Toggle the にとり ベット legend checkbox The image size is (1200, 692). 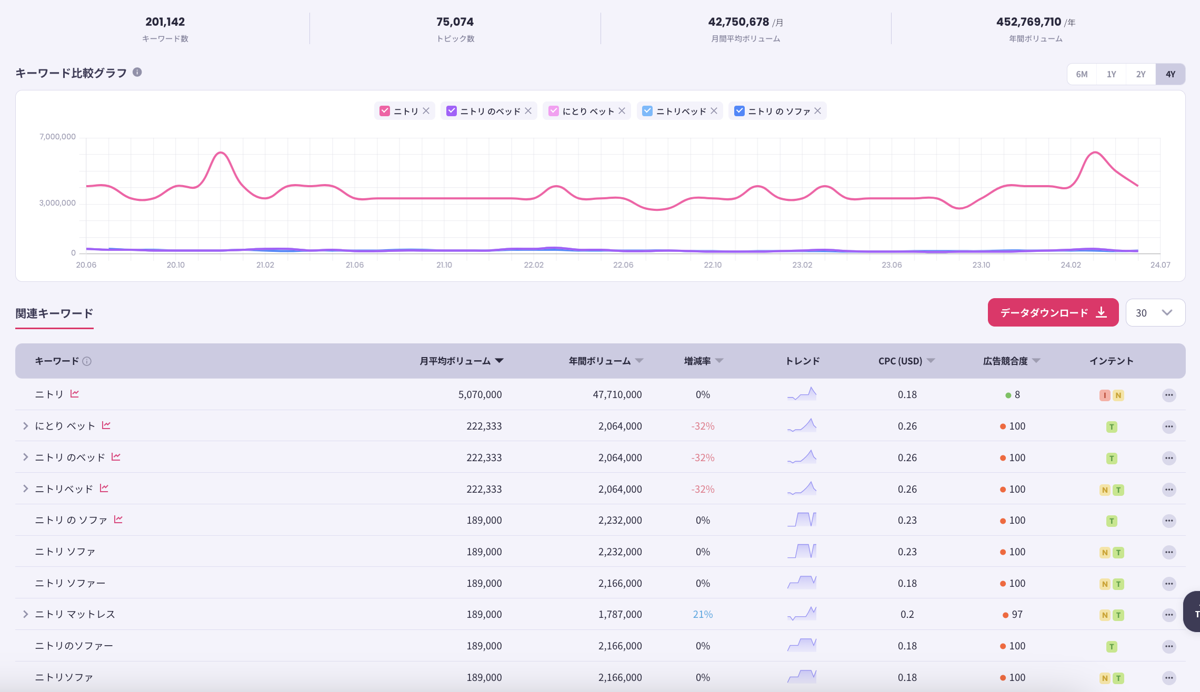coord(553,111)
